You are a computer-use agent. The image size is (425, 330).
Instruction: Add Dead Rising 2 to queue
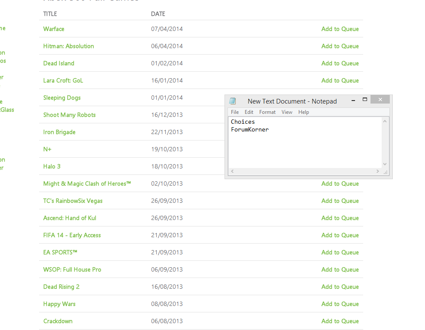pos(340,287)
